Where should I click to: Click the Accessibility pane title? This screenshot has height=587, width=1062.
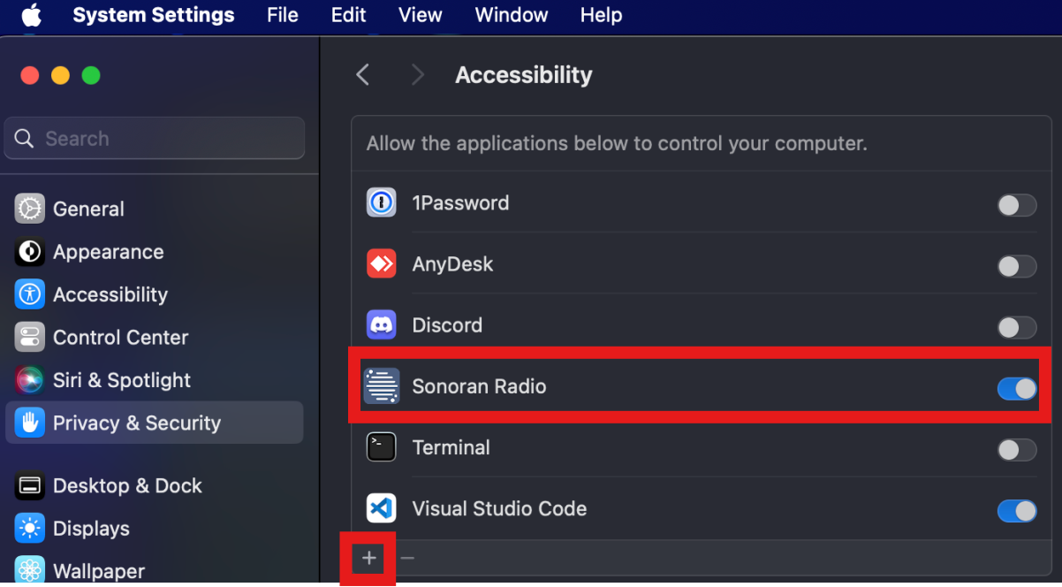point(523,75)
